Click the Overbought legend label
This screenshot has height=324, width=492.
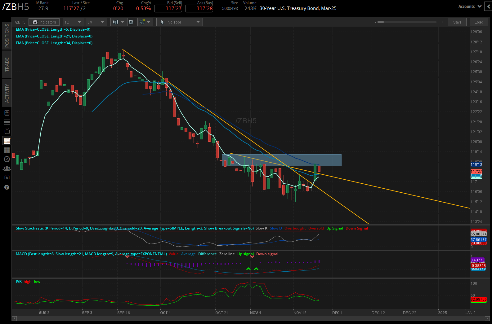click(295, 228)
